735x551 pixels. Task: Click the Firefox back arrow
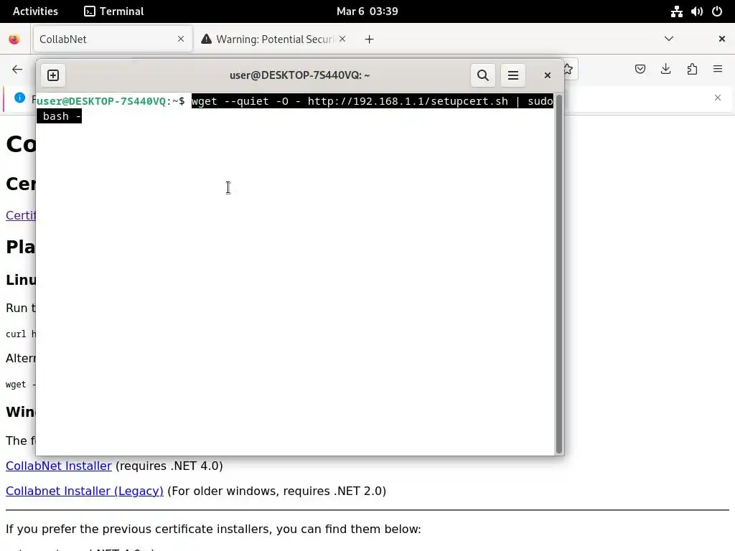[x=17, y=70]
